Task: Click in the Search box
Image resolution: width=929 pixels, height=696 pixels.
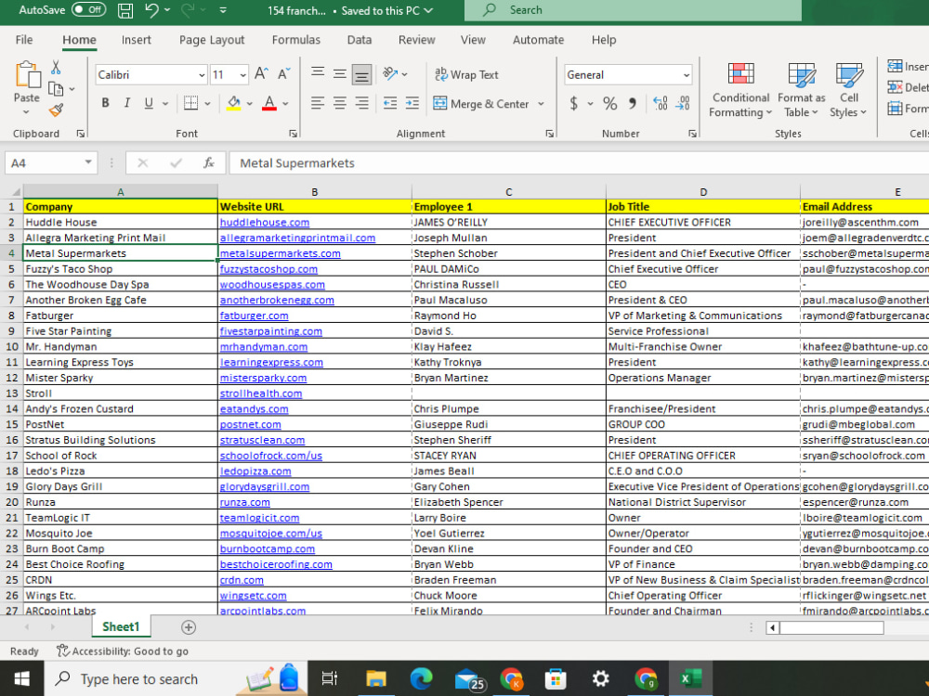Action: [x=633, y=10]
